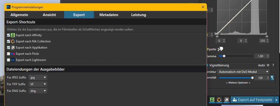
Task: Click the white point triangle under the histogram
Action: (x=267, y=36)
